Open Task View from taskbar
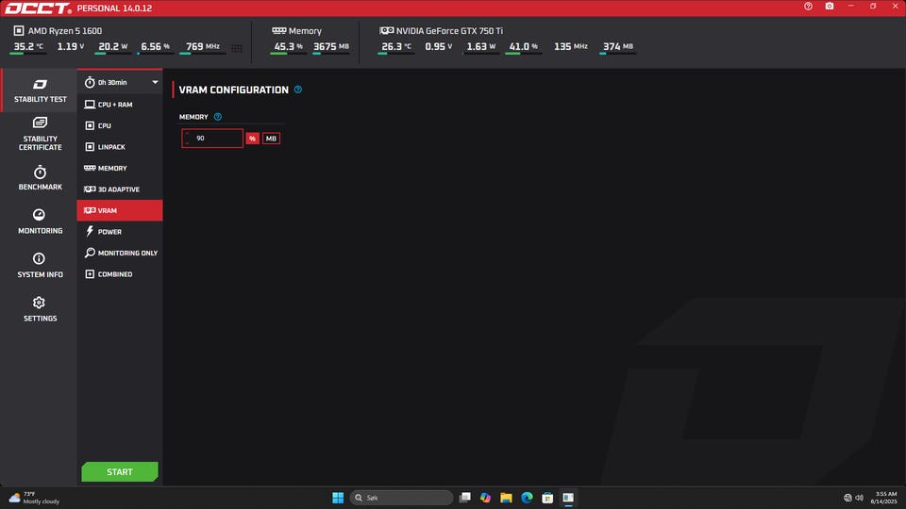This screenshot has height=509, width=906. tap(464, 498)
